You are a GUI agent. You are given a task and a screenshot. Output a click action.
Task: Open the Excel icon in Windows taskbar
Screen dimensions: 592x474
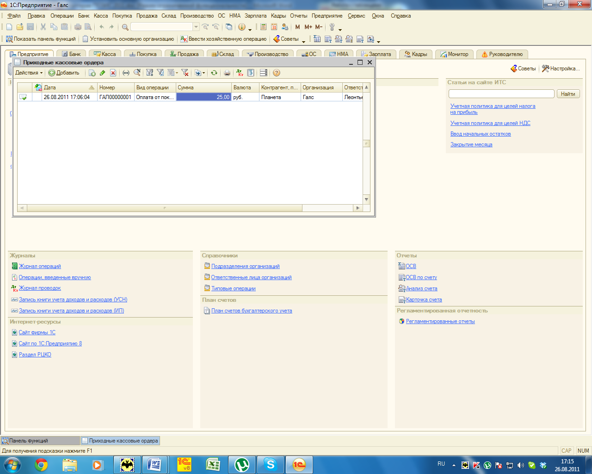coord(213,464)
